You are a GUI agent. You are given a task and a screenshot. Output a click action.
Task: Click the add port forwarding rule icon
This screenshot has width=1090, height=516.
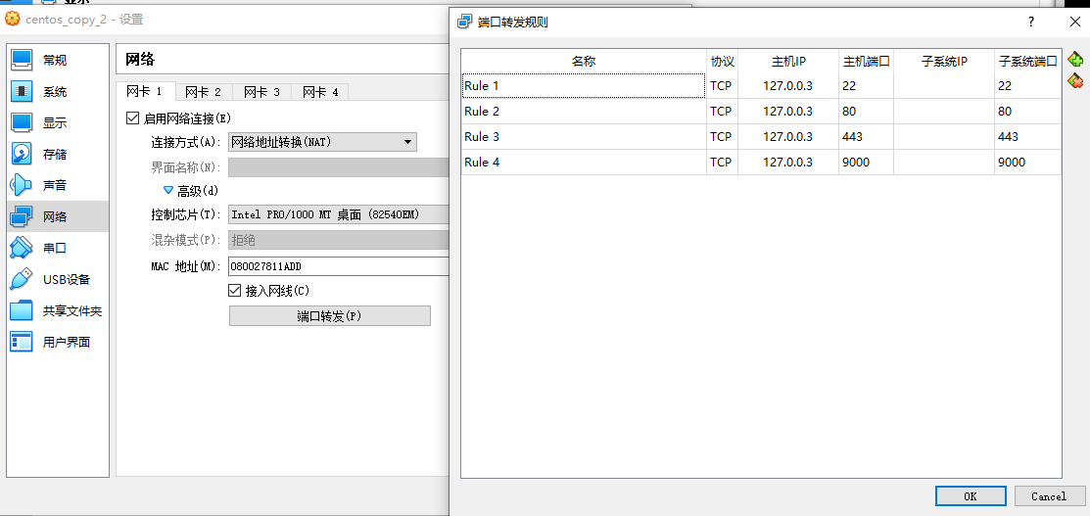tap(1075, 60)
